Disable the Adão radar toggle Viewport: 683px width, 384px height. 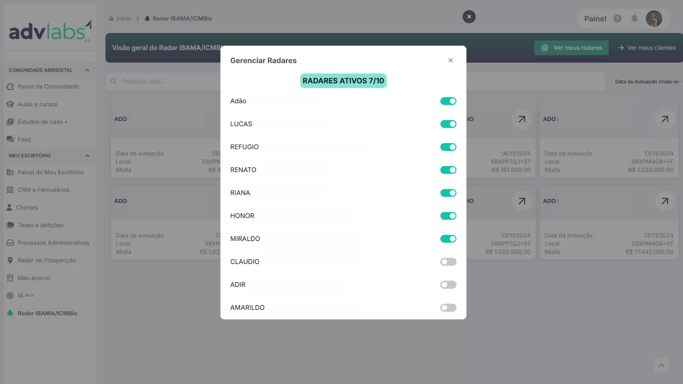click(448, 101)
